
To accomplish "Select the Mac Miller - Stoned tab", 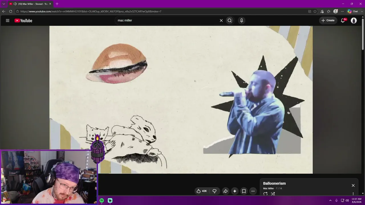I will point(30,4).
